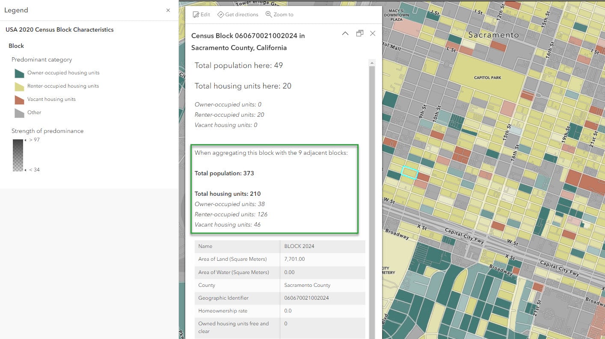Click the Edit button in popup
The width and height of the screenshot is (605, 339).
point(201,15)
